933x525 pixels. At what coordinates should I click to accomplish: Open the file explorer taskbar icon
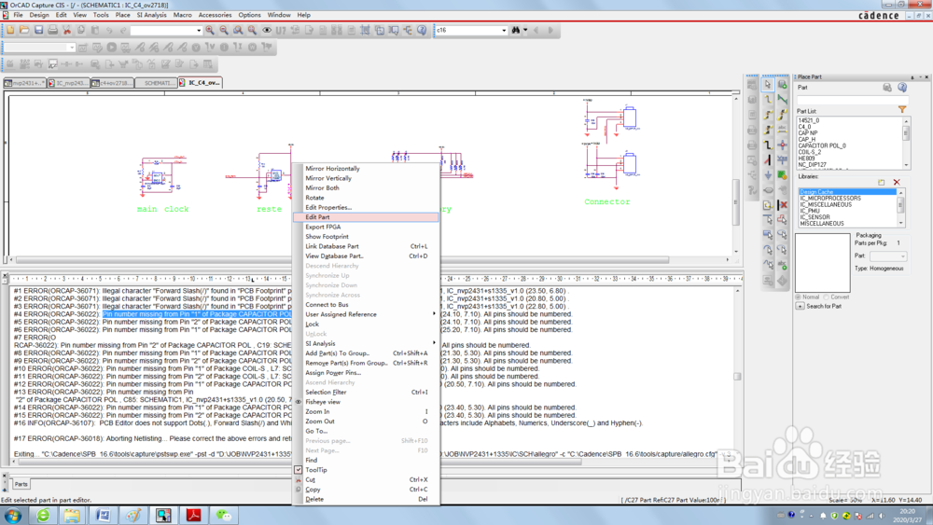tap(72, 515)
